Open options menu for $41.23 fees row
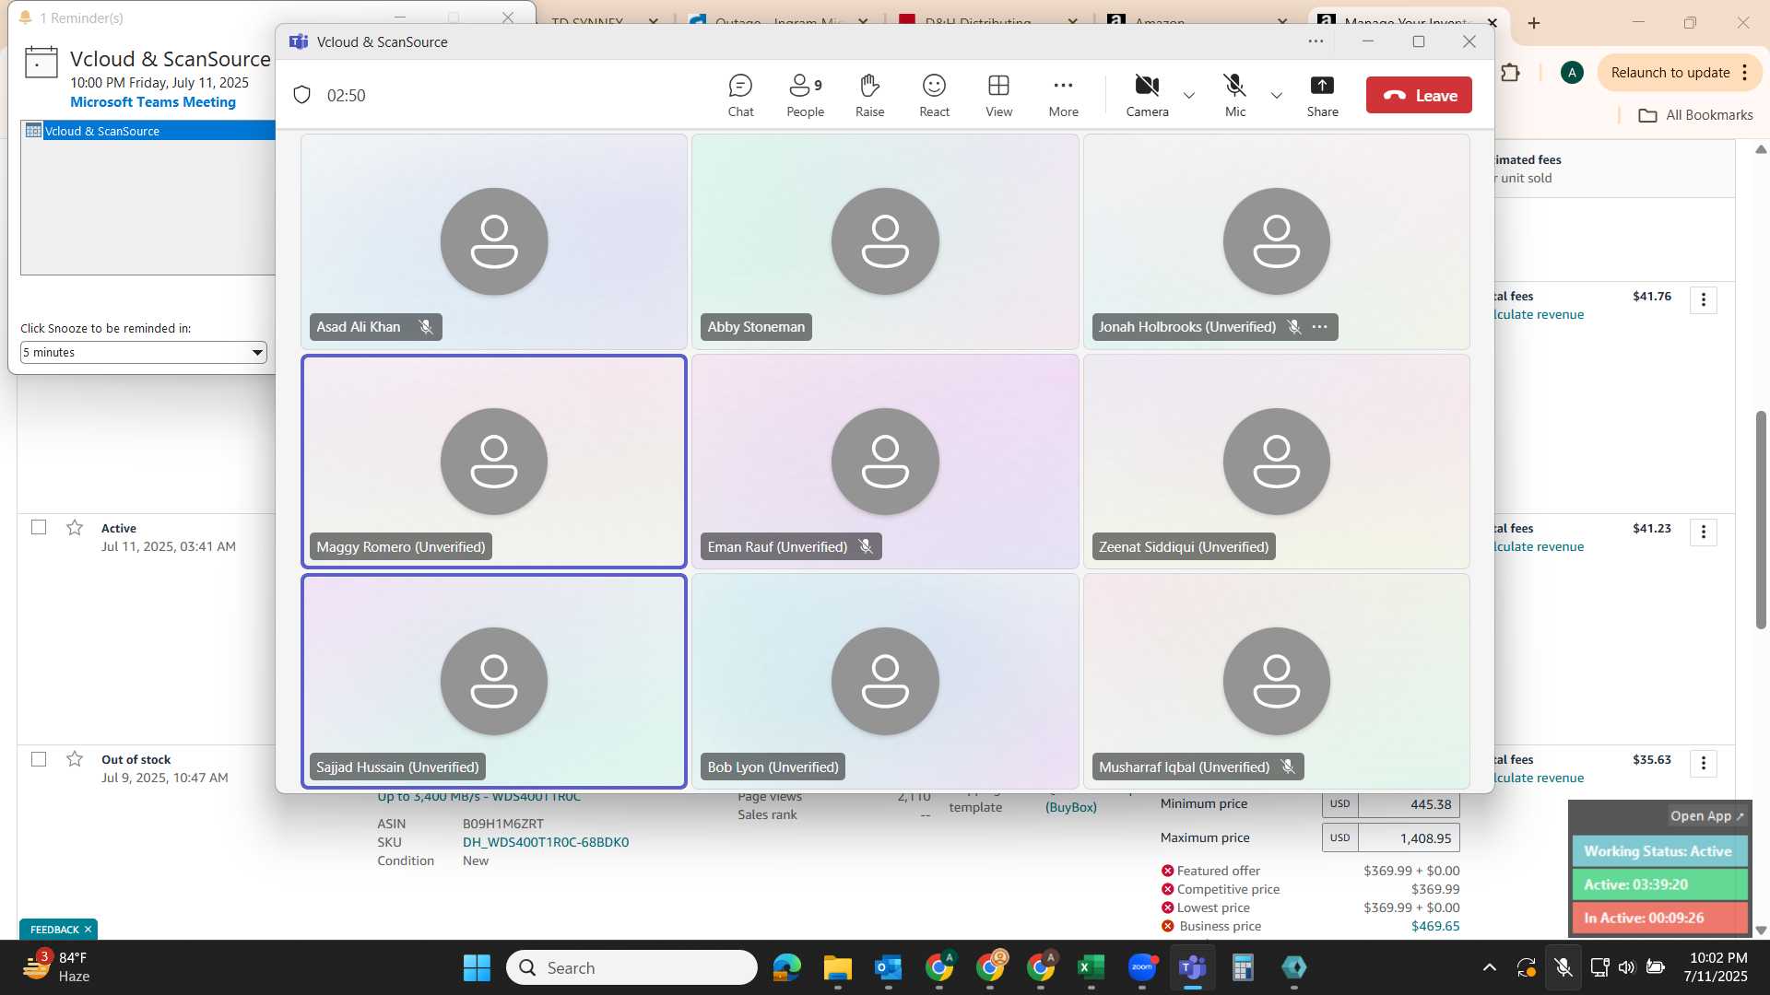This screenshot has width=1770, height=995. pyautogui.click(x=1703, y=532)
